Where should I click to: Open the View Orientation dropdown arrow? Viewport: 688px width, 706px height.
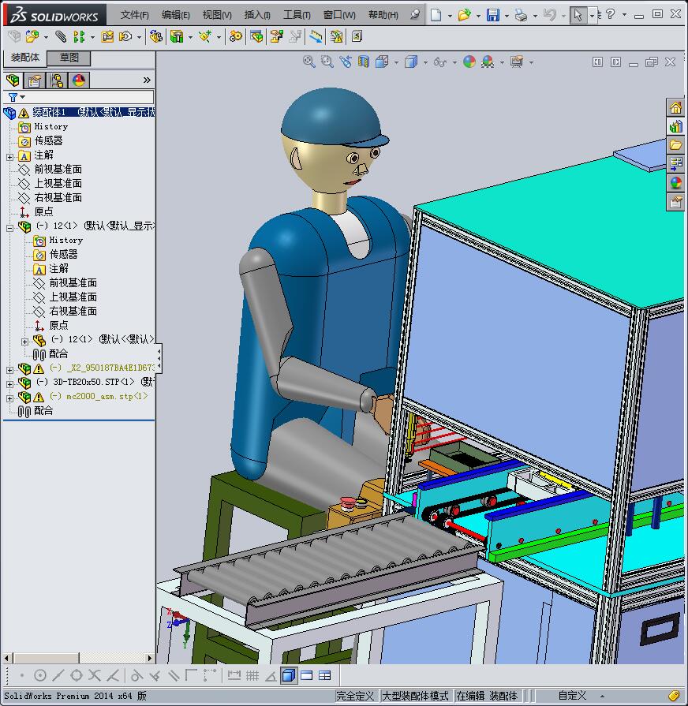[x=396, y=62]
